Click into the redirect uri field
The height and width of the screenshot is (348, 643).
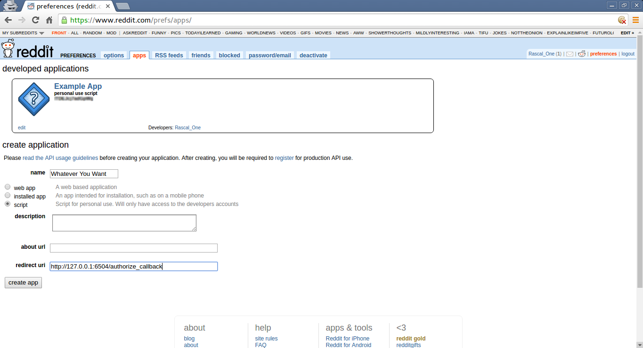pyautogui.click(x=134, y=266)
